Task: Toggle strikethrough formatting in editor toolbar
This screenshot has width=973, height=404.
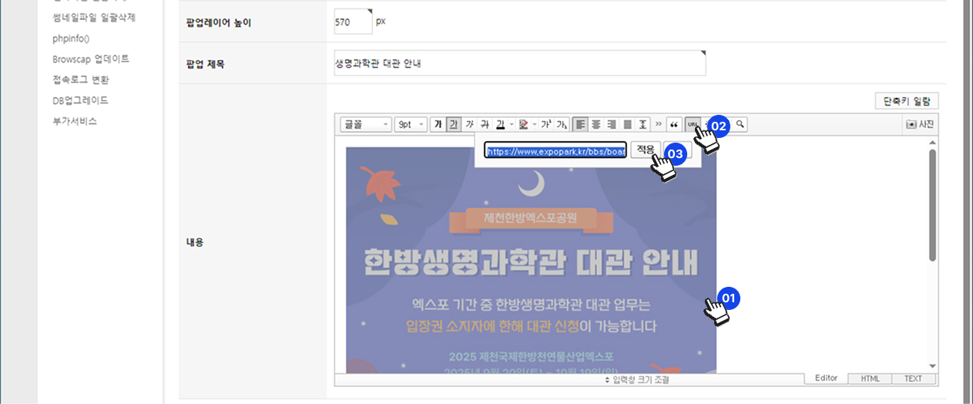Action: [x=484, y=124]
